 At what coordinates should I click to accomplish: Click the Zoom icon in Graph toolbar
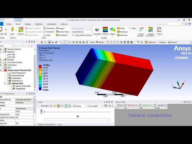click(110, 106)
